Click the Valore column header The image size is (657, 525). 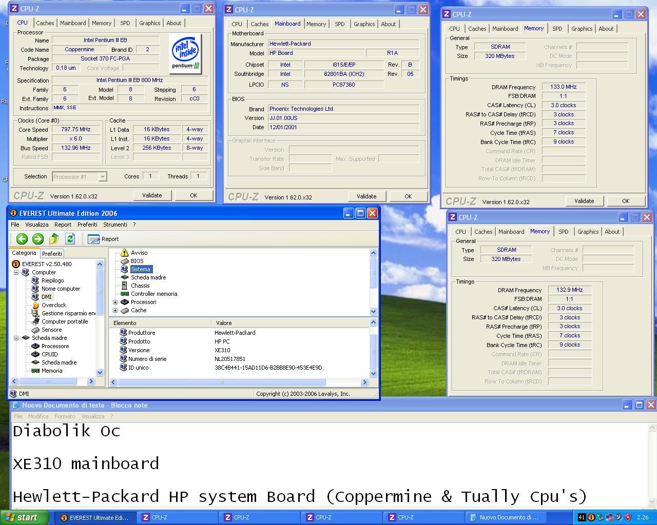pyautogui.click(x=289, y=323)
